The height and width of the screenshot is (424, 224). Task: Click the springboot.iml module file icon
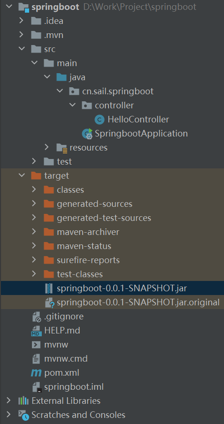point(37,387)
